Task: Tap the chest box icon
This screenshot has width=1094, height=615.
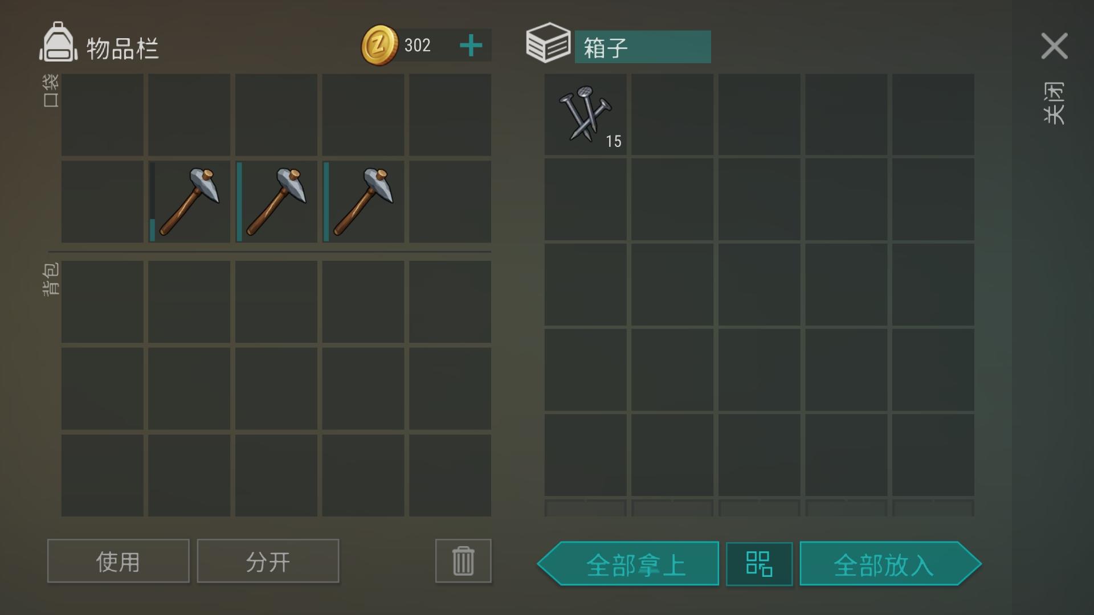Action: tap(548, 43)
